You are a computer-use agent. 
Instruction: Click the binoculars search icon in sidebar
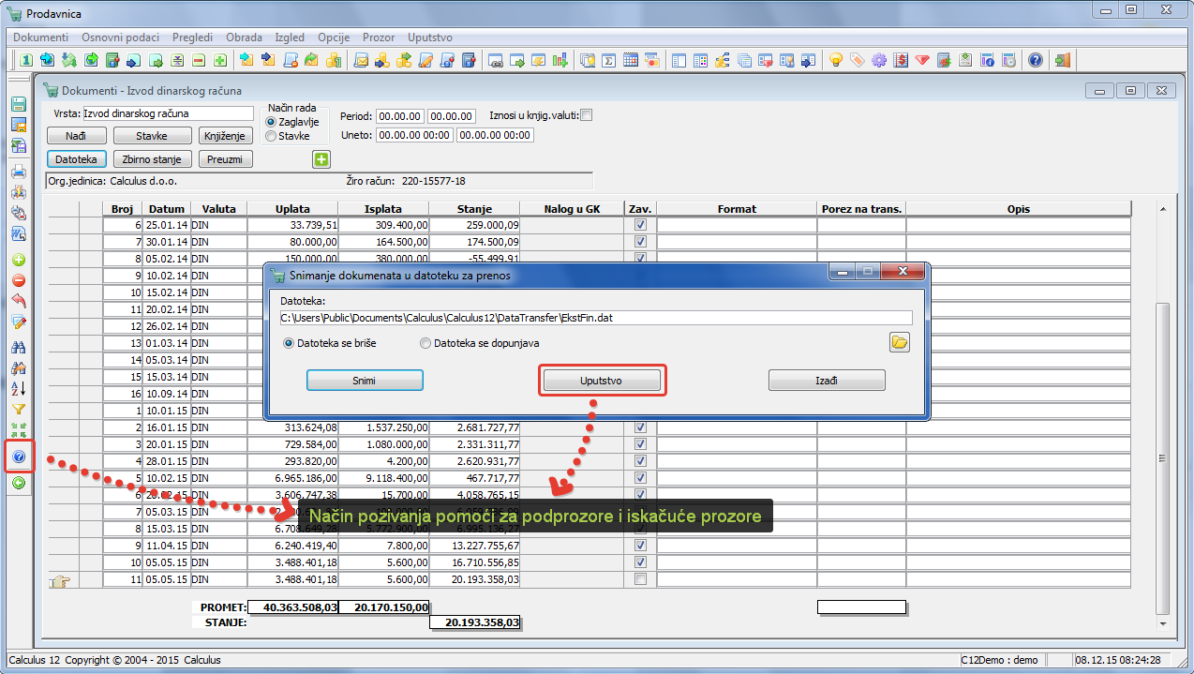18,347
